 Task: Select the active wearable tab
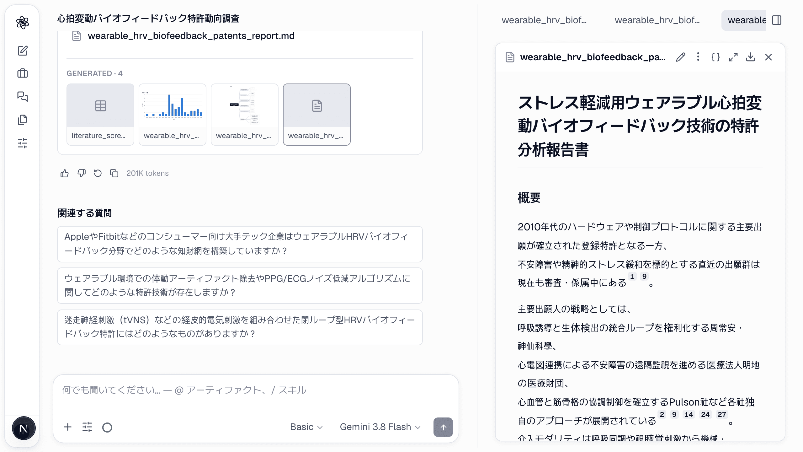(x=744, y=20)
